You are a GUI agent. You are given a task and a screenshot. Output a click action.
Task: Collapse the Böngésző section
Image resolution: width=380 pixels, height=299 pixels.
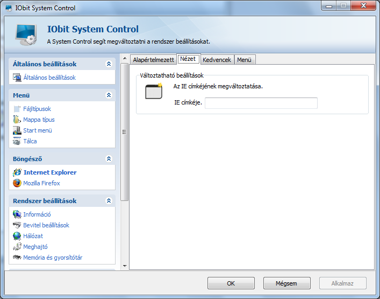pos(109,158)
